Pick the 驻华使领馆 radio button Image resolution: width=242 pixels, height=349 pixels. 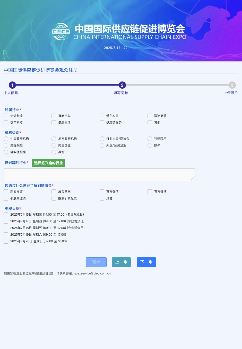point(6,152)
